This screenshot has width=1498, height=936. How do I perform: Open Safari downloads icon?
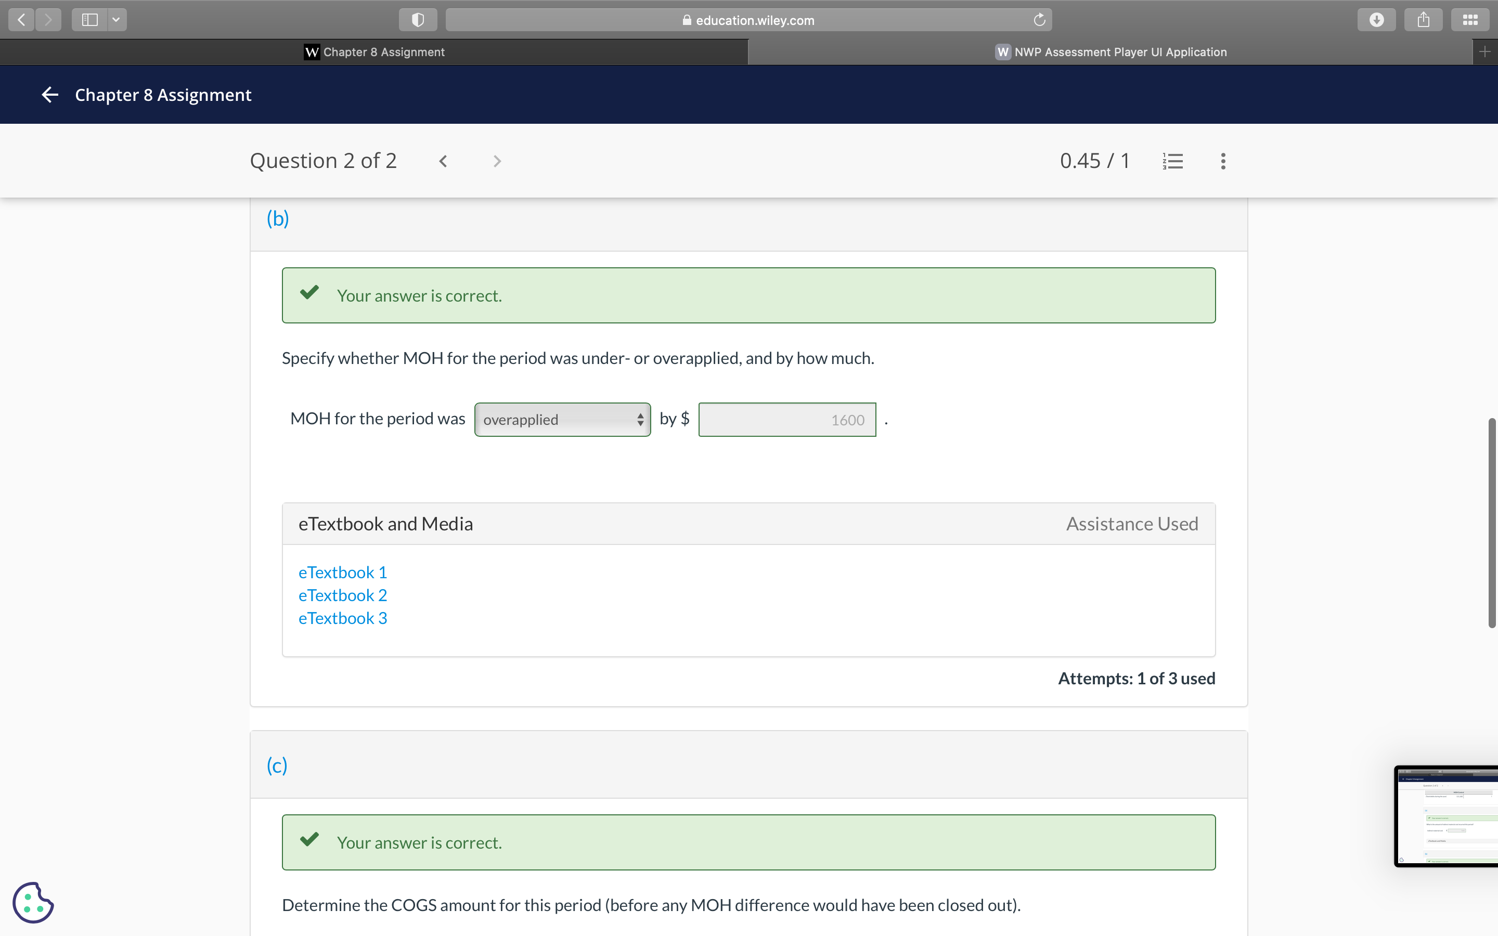(x=1376, y=20)
